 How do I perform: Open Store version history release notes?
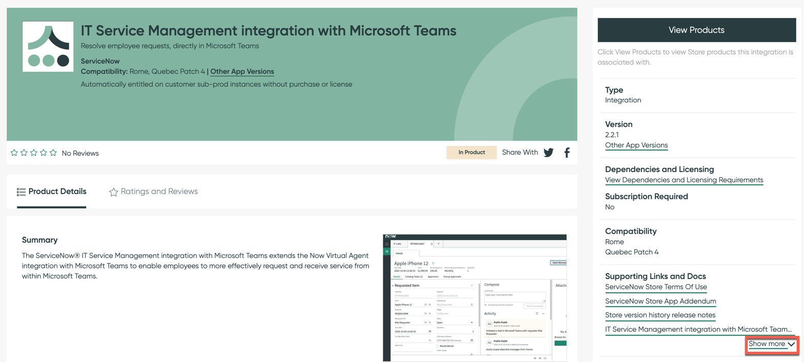pyautogui.click(x=660, y=315)
